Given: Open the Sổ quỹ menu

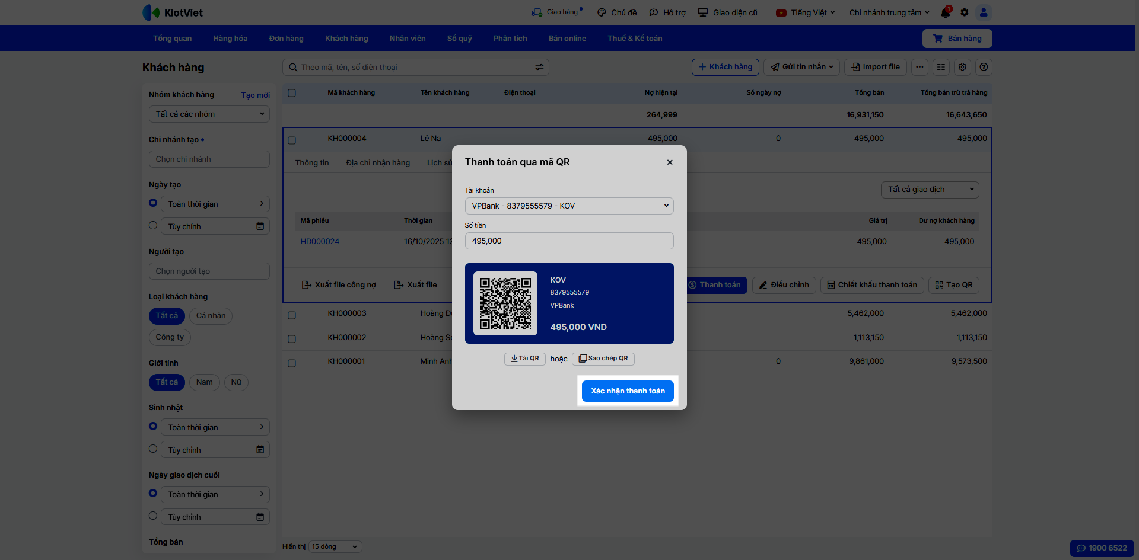Looking at the screenshot, I should click(460, 39).
